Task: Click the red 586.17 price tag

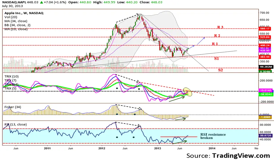Action: tap(265, 29)
